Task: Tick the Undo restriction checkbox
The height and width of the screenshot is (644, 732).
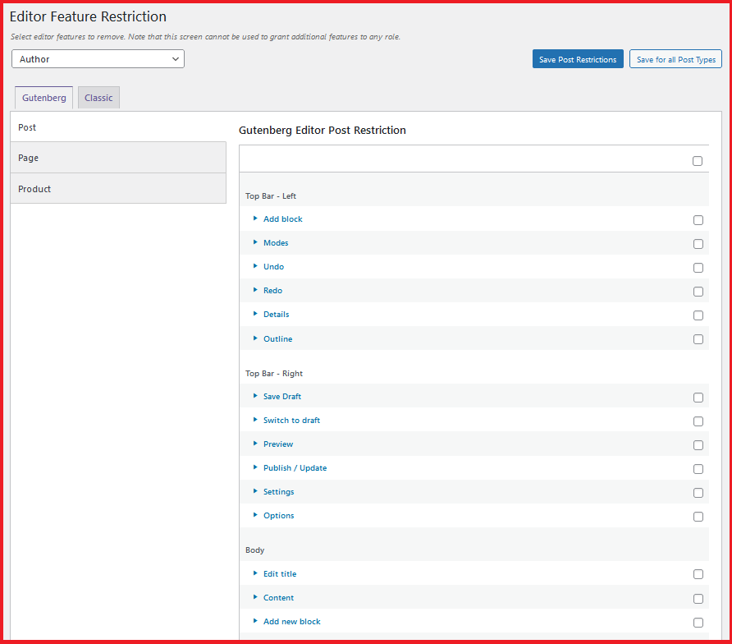Action: [x=698, y=268]
